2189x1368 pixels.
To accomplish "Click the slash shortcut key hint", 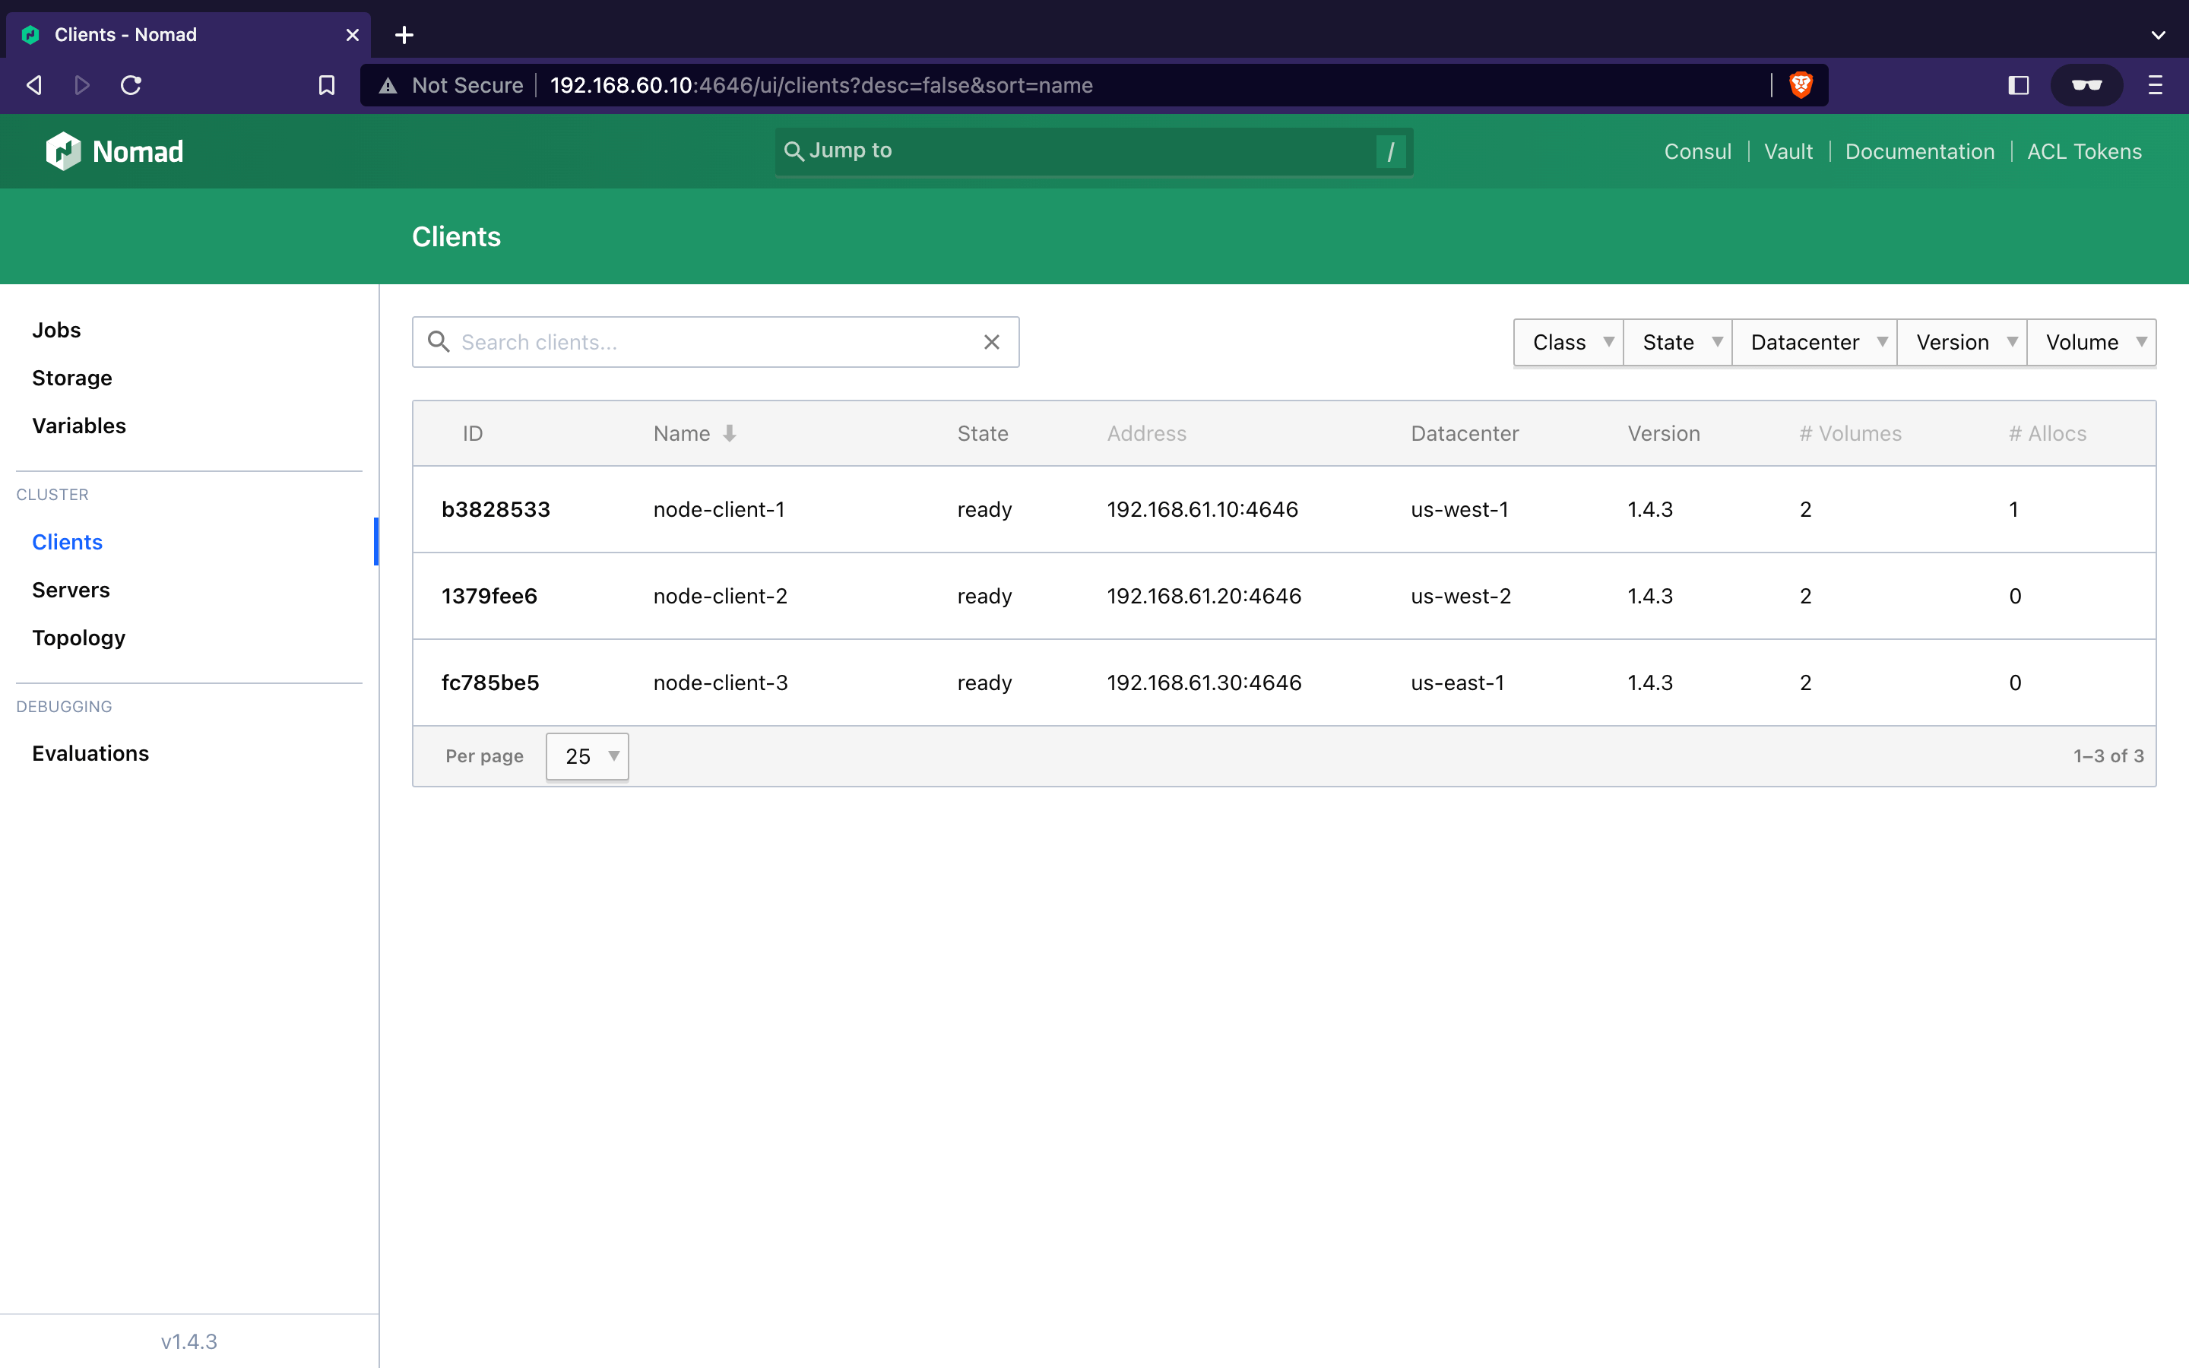I will [1390, 151].
